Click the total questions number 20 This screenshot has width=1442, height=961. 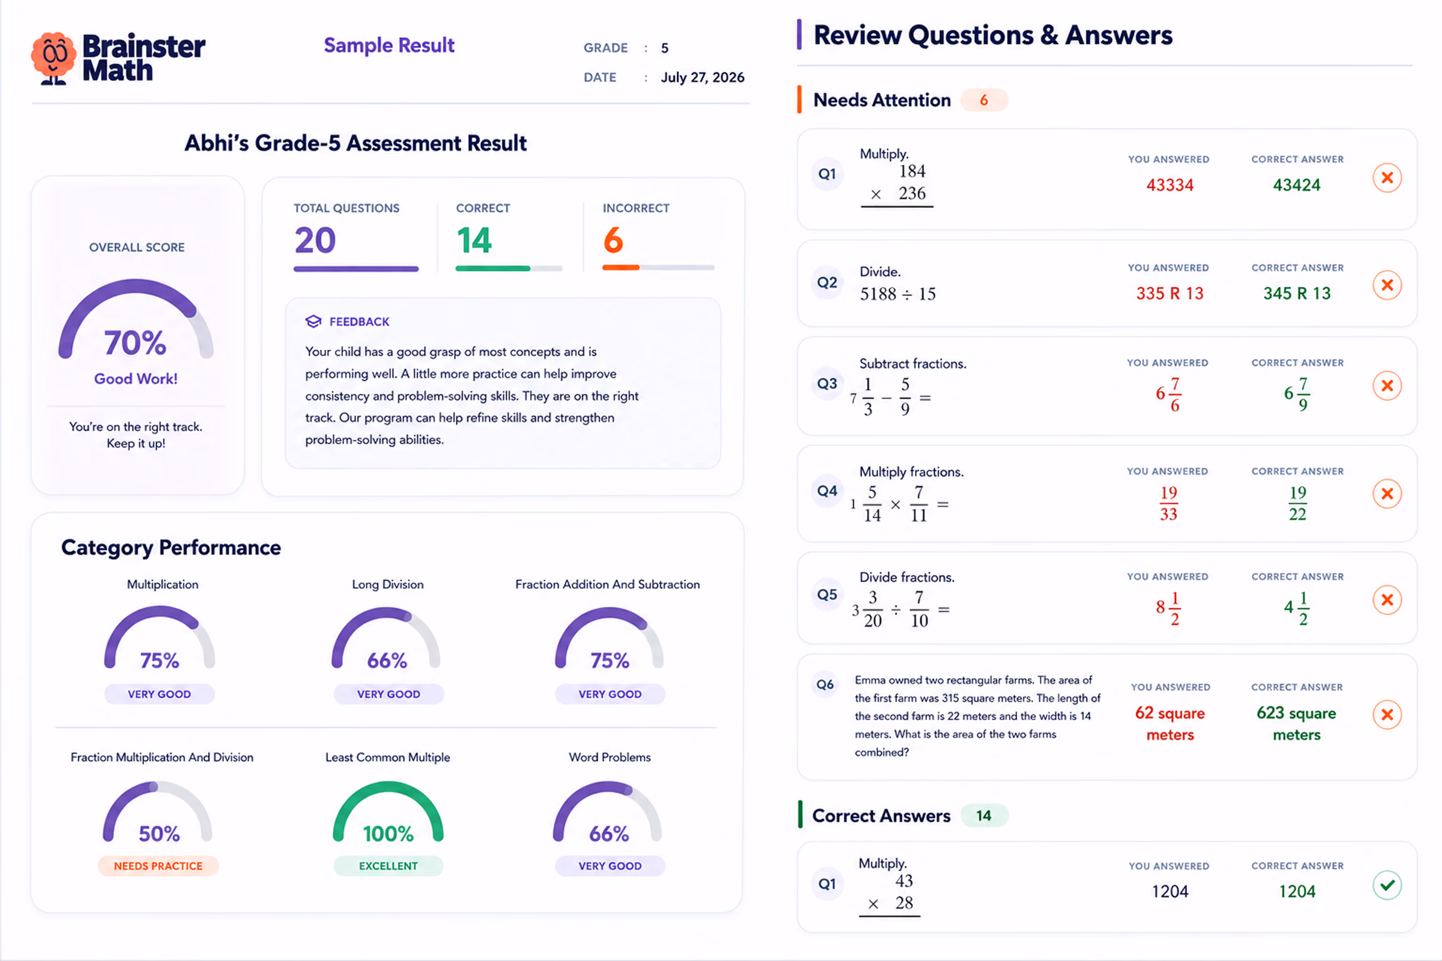coord(315,240)
